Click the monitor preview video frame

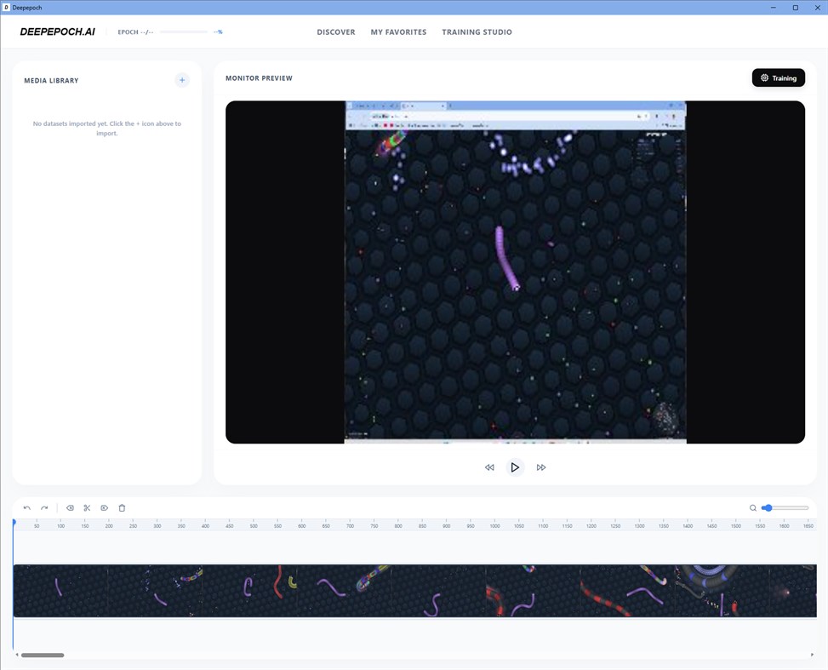(516, 272)
